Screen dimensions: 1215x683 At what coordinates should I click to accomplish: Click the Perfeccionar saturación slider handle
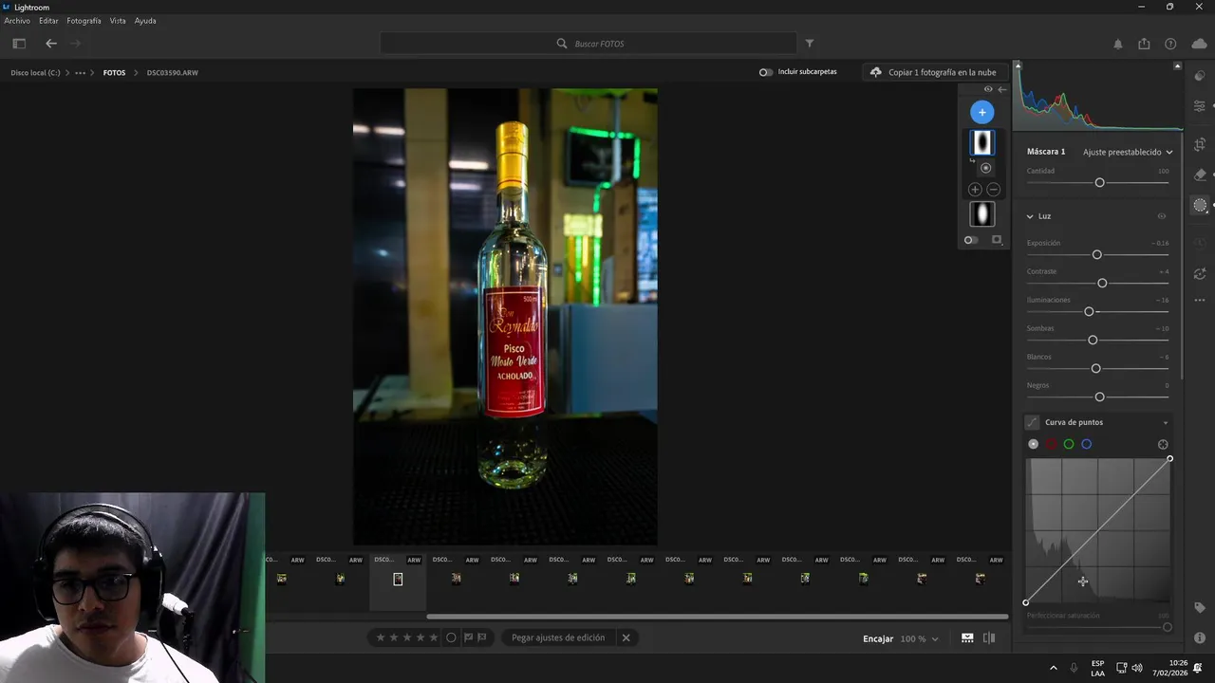(1167, 627)
